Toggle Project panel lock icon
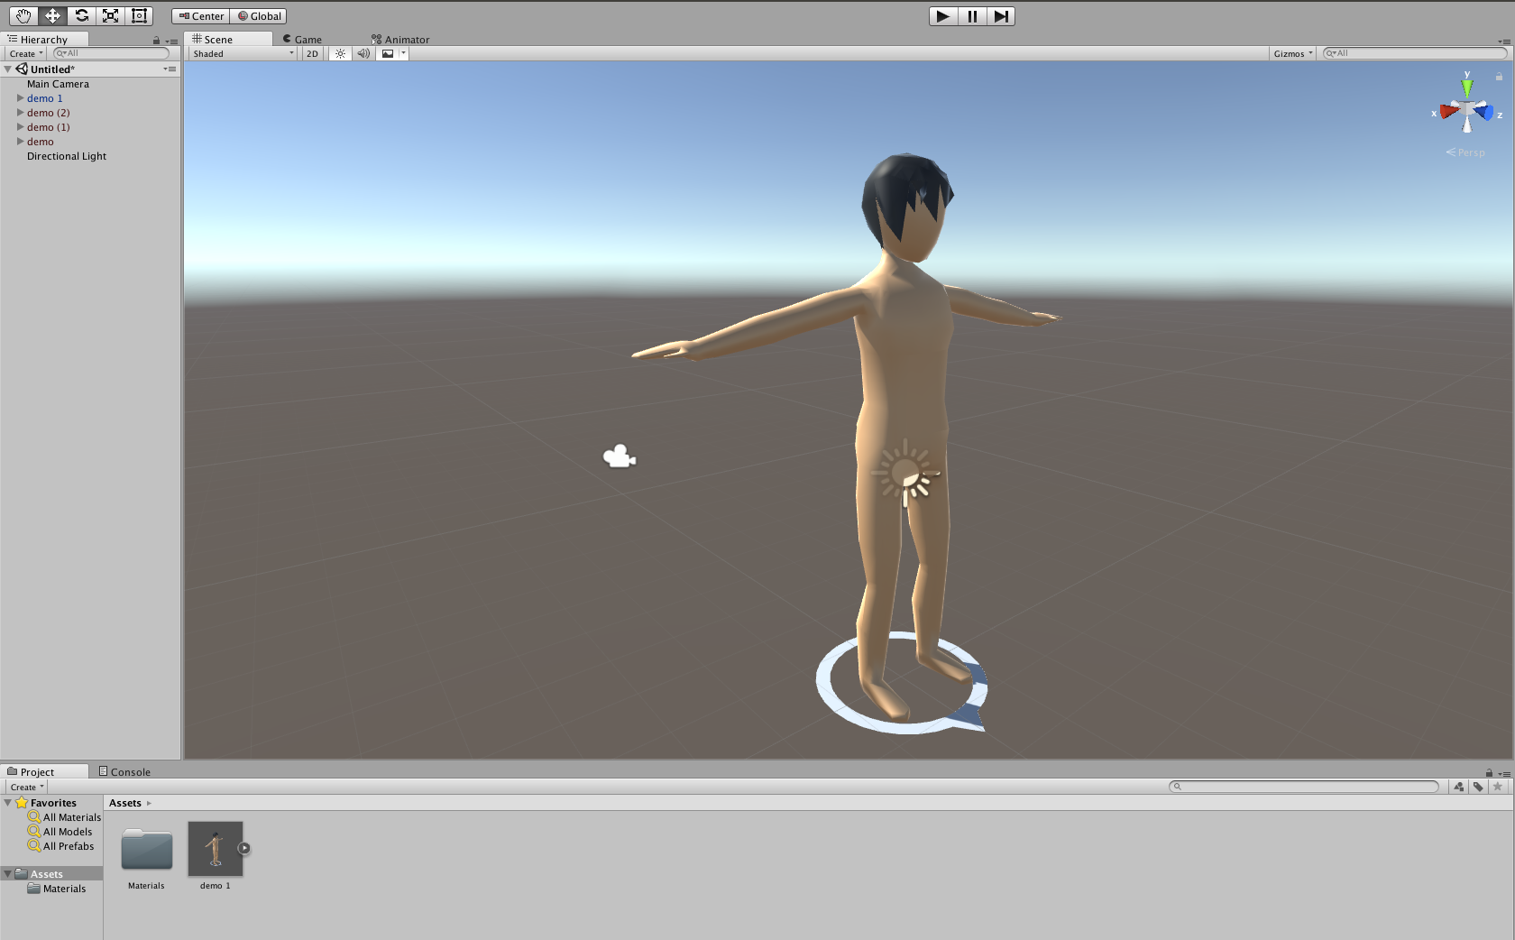This screenshot has height=940, width=1515. (1489, 773)
